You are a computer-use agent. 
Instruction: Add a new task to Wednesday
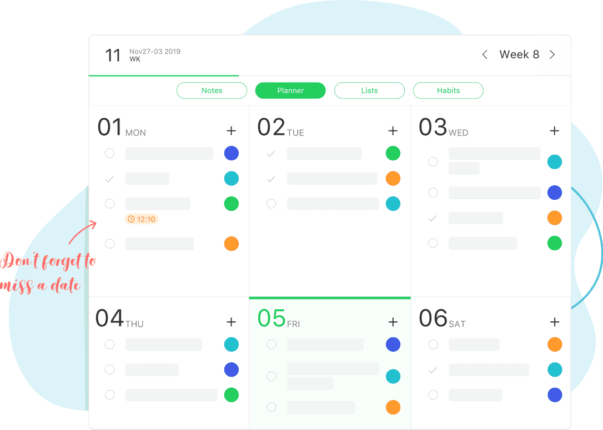click(x=555, y=130)
